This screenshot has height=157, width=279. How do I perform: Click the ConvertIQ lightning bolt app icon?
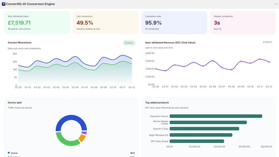click(3, 4)
